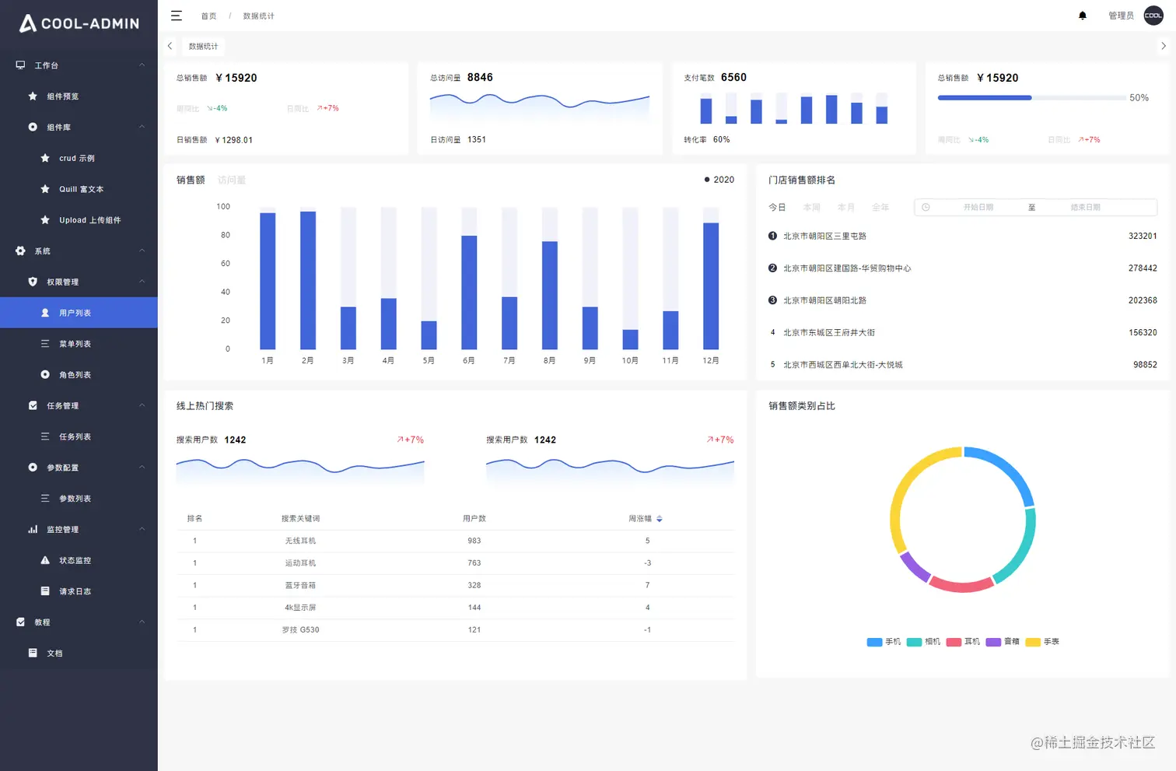The width and height of the screenshot is (1176, 771).
Task: Click the left arrow of the tab bar
Action: (170, 46)
